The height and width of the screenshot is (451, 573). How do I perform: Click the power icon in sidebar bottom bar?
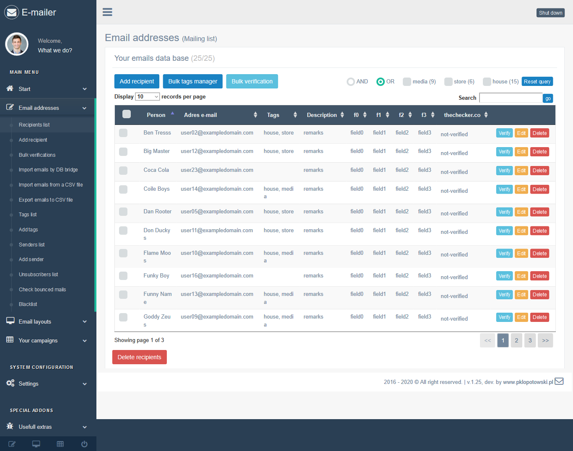click(84, 444)
